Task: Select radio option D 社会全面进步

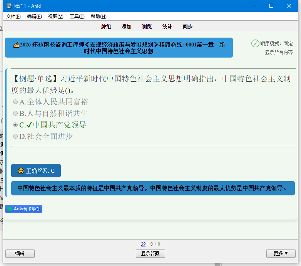Action: [x=15, y=136]
